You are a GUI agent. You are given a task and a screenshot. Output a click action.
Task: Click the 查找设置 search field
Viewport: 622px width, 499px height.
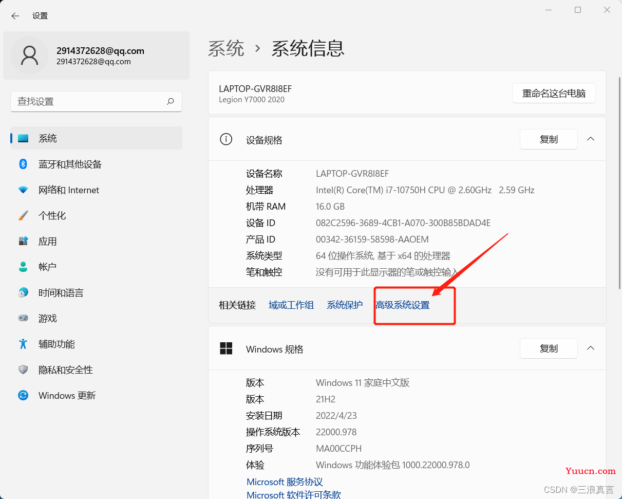pos(96,101)
